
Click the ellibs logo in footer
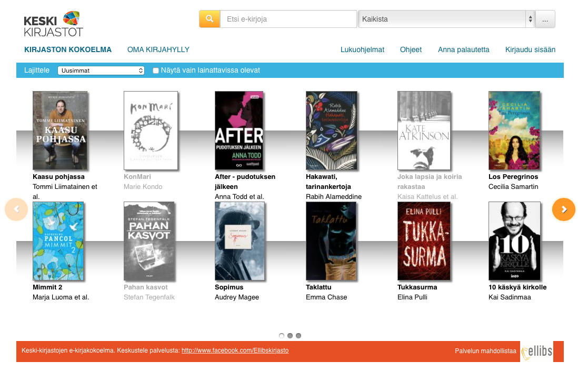click(x=537, y=352)
